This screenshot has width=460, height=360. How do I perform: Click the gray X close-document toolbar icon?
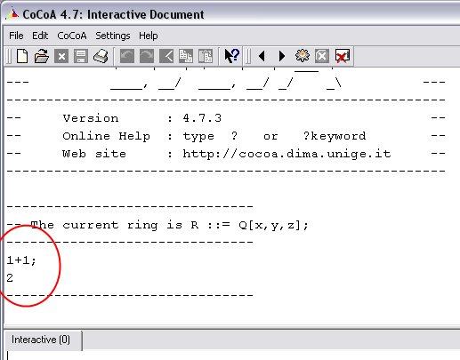(x=61, y=56)
